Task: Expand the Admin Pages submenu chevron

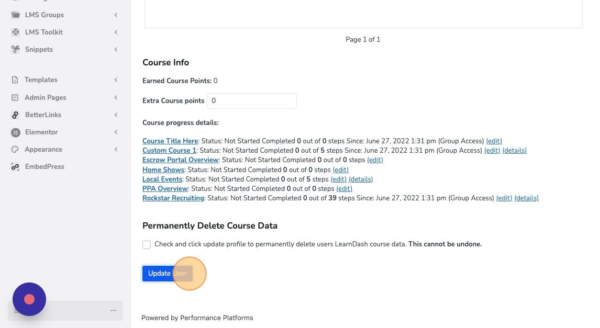Action: click(116, 97)
